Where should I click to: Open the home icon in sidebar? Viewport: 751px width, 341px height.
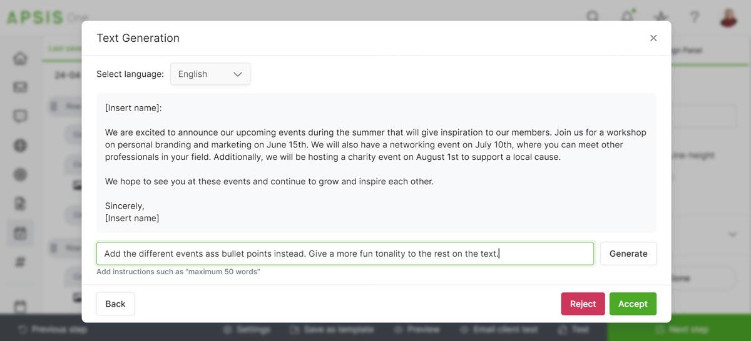tap(20, 59)
